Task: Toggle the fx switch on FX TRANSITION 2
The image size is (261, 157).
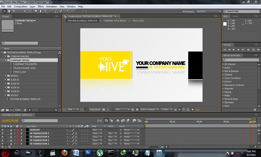Action: click(76, 144)
